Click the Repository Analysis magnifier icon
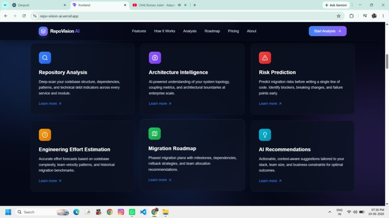 coord(45,58)
